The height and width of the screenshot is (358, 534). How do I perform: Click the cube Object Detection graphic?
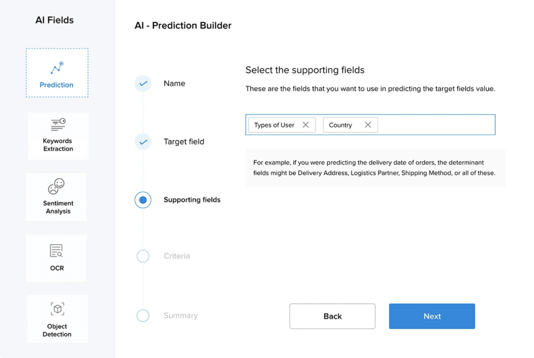coord(57,309)
